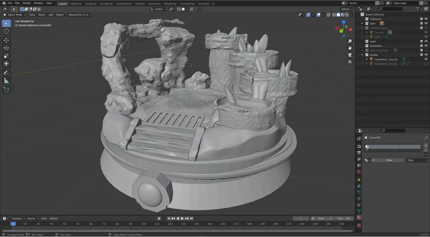Open the Modifiers properties tab
This screenshot has width=430, height=237.
359,186
